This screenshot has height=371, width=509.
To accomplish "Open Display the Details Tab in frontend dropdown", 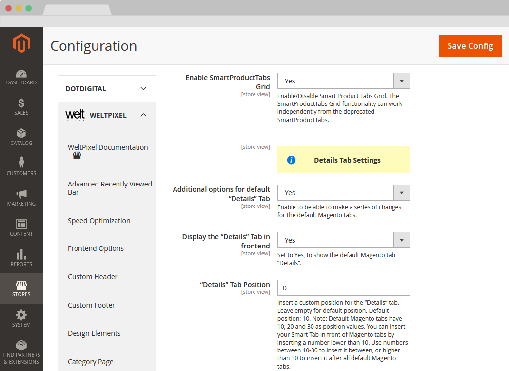I will [x=343, y=240].
